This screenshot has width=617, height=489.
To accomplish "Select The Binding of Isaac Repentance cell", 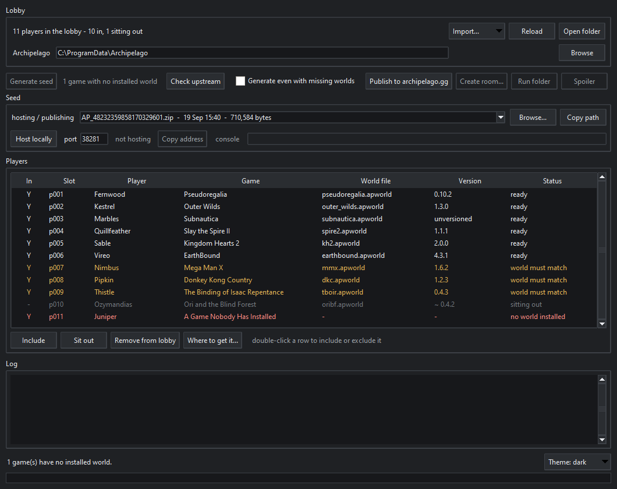I will [234, 292].
